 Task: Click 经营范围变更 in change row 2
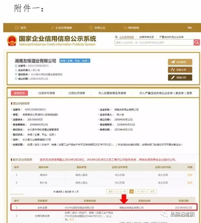pos(42,216)
